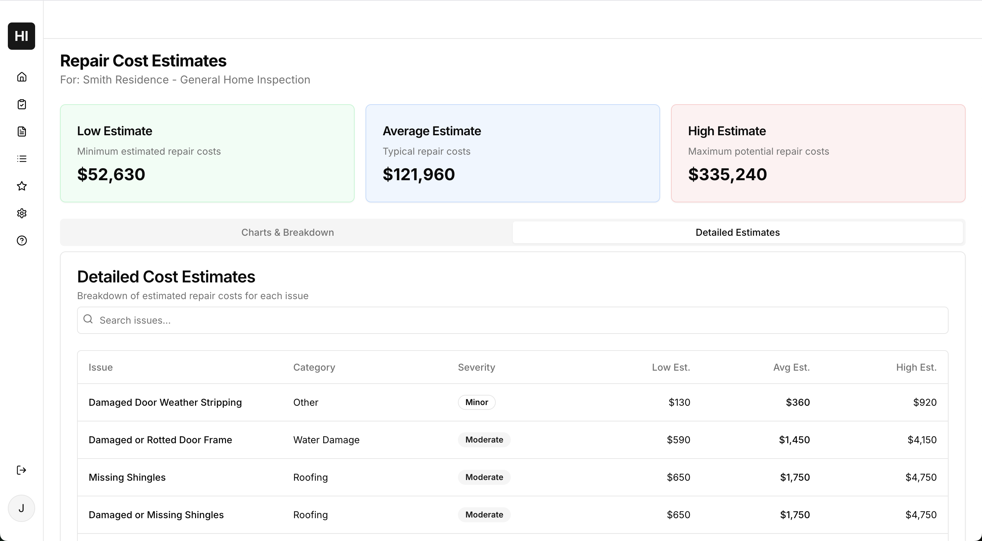Click the High Estimate card
This screenshot has height=541, width=982.
[x=818, y=153]
